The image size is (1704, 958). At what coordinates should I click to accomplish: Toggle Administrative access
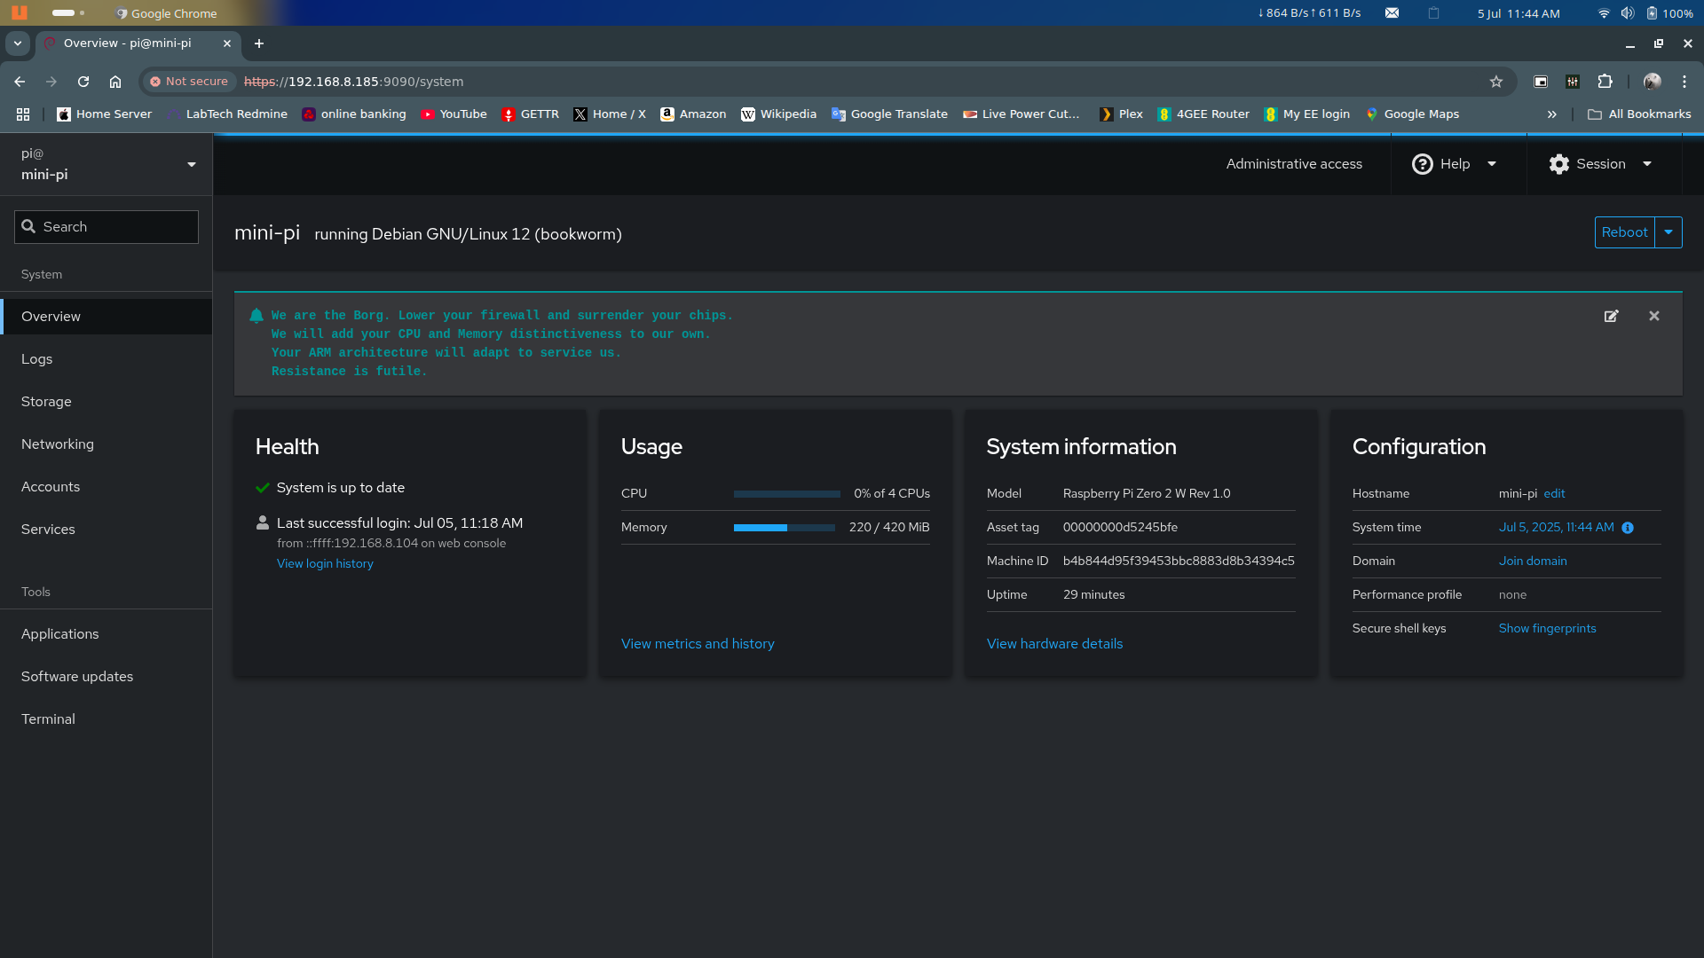pyautogui.click(x=1294, y=164)
